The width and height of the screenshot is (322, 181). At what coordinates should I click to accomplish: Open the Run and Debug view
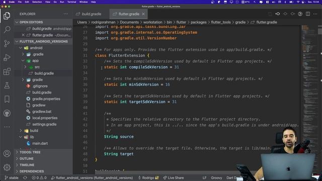click(x=7, y=57)
